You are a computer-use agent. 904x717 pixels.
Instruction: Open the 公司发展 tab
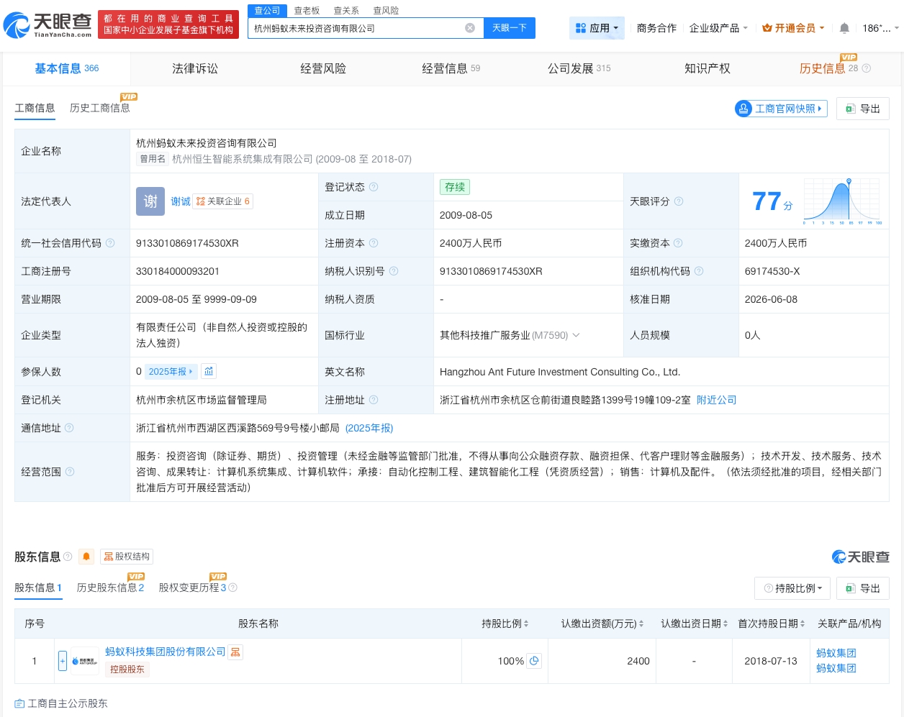coord(579,68)
